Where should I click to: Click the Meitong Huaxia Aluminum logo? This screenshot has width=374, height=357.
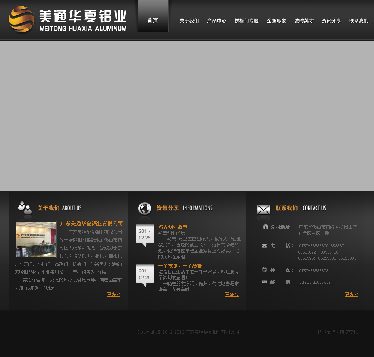pos(67,19)
